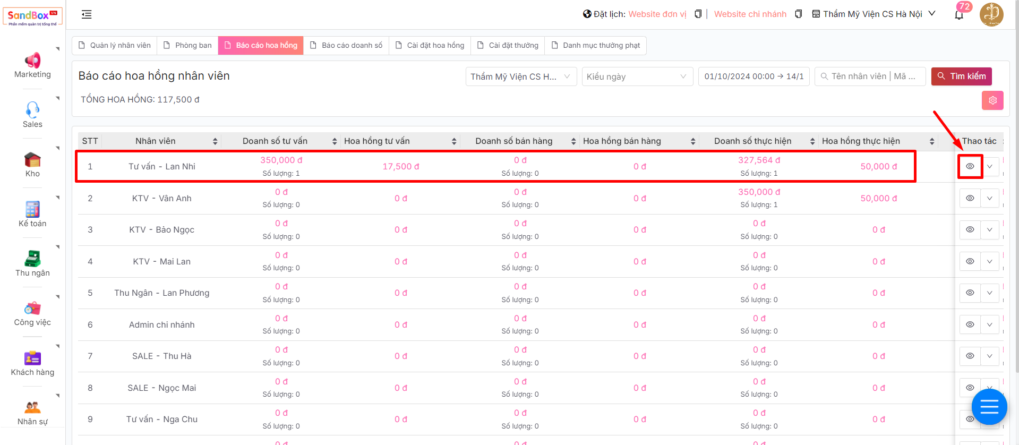Switch to the Báo cáo doanh số tab
The image size is (1019, 445).
click(346, 46)
